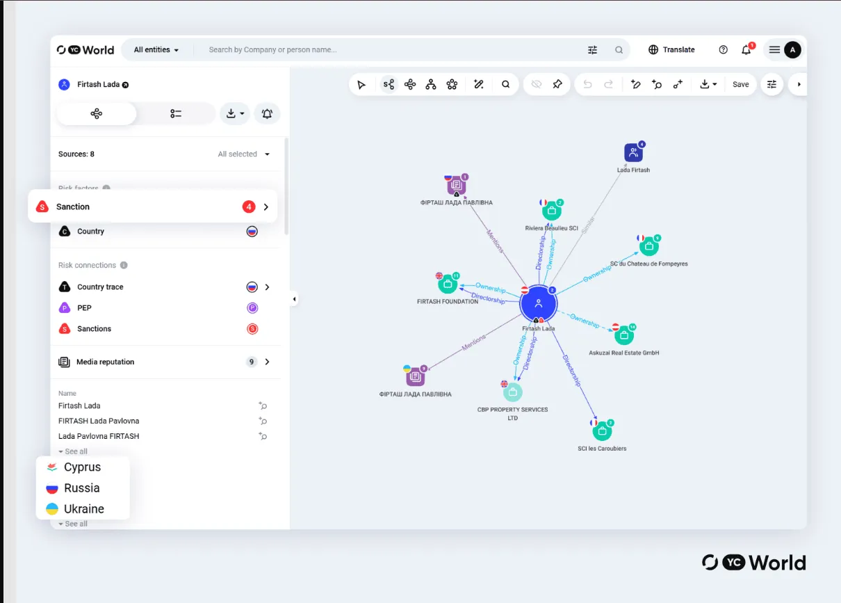Click the alert bell button beside download
Screen dimensions: 841x603
coord(267,113)
